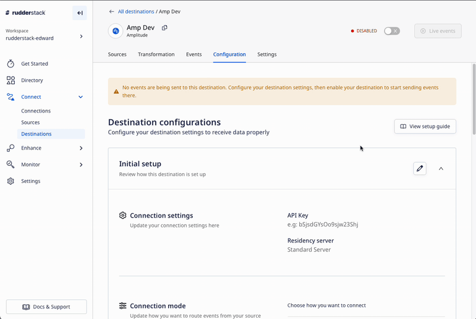
Task: Click the back arrow to All destinations
Action: [x=112, y=12]
